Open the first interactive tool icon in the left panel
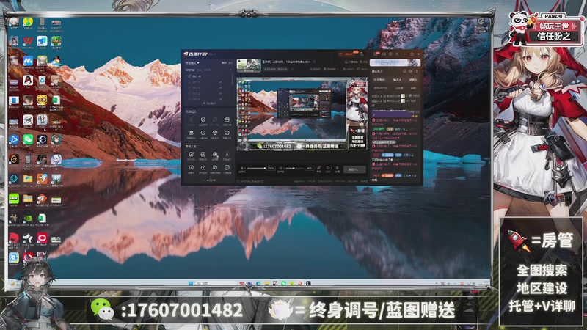Viewport: 587px width, 330px height. click(x=191, y=122)
